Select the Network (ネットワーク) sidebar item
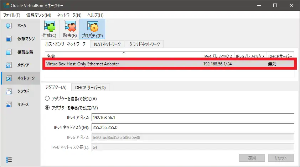The image size is (300, 167). click(x=20, y=78)
